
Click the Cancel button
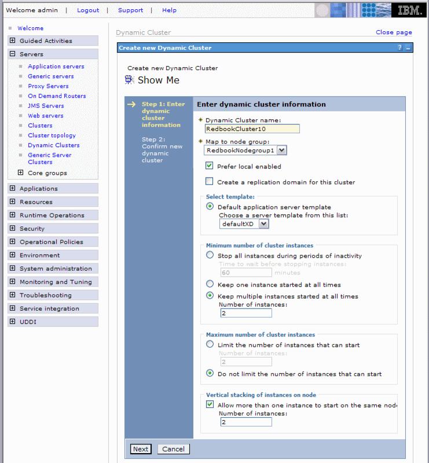(174, 449)
